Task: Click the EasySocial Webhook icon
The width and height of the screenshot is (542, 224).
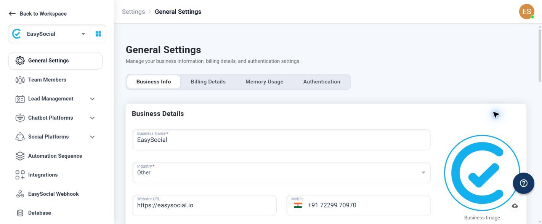Action: [20, 194]
